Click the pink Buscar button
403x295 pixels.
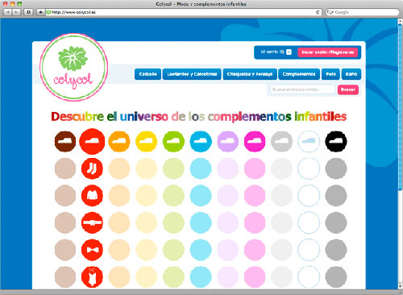(x=348, y=89)
